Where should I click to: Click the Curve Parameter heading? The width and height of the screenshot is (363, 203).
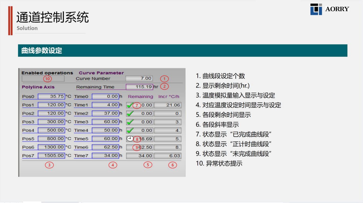coord(101,73)
